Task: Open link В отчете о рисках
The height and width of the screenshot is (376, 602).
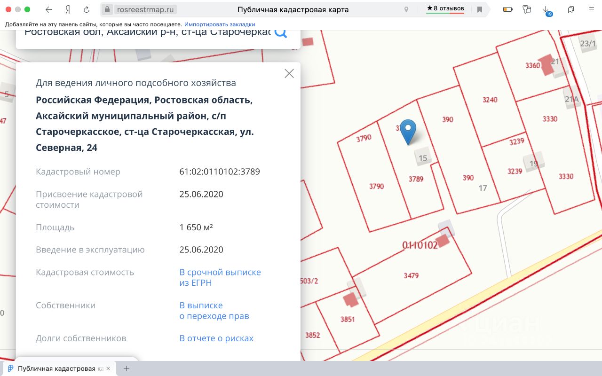Action: 216,338
